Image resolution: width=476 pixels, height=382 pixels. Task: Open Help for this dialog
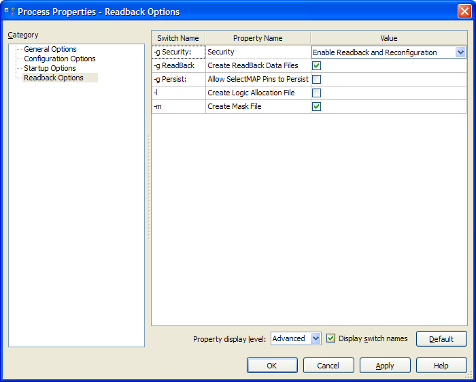[441, 365]
